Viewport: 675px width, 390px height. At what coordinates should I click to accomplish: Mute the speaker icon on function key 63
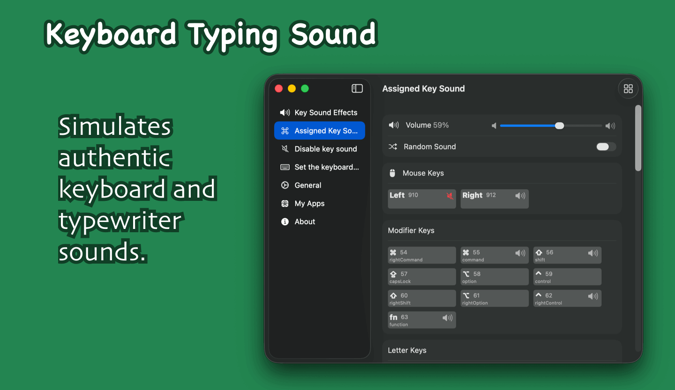pos(448,318)
